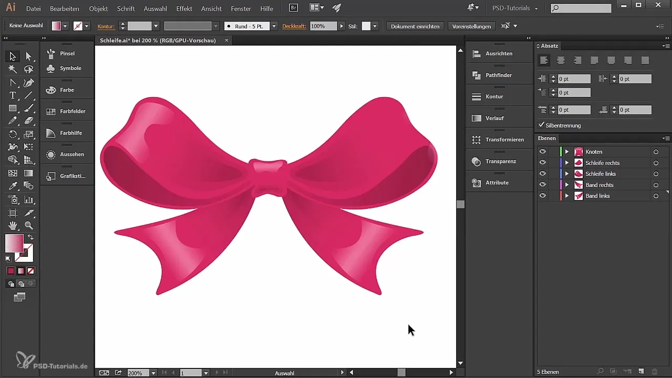Image resolution: width=672 pixels, height=378 pixels.
Task: Open the Pathfinder panel
Action: [498, 75]
